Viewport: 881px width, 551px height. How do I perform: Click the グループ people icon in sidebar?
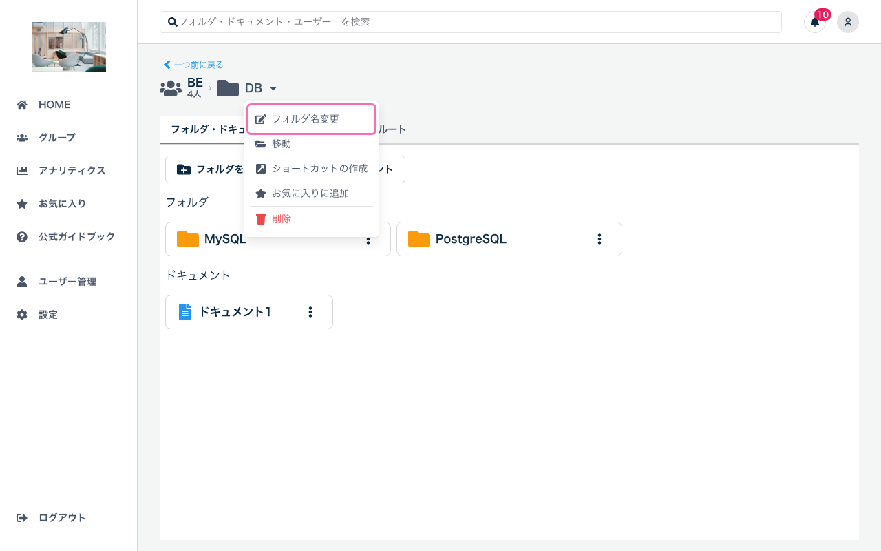point(23,137)
